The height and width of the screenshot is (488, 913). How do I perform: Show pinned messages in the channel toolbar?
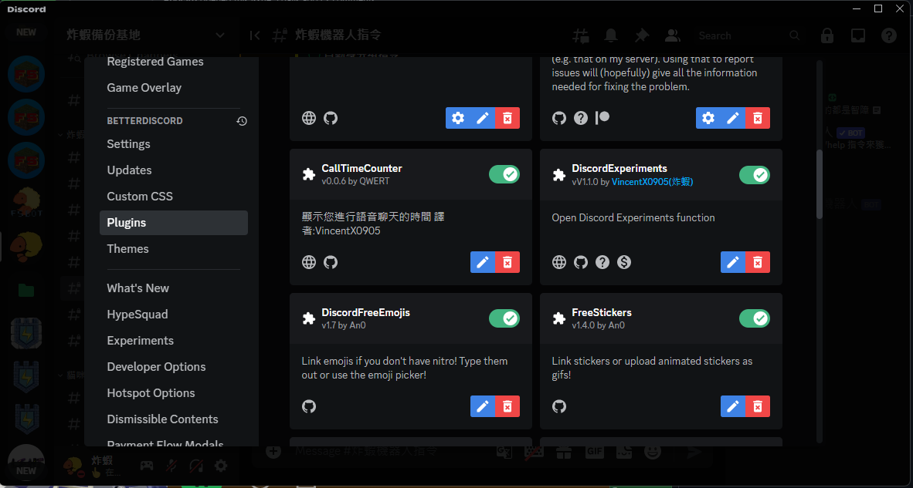point(641,35)
